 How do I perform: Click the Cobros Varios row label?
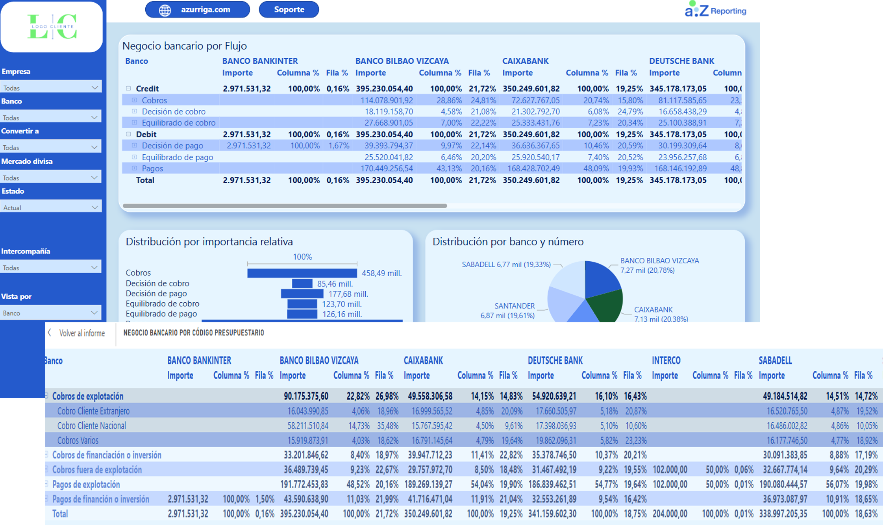coord(78,440)
